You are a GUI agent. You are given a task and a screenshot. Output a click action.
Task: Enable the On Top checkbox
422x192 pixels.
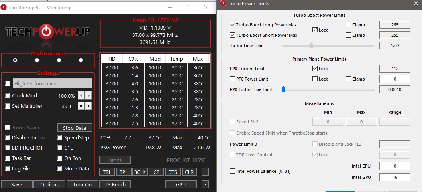point(60,158)
